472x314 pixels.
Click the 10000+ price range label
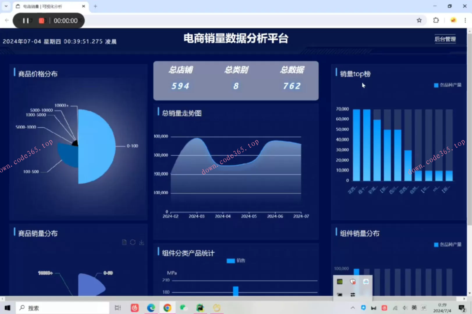coord(62,105)
